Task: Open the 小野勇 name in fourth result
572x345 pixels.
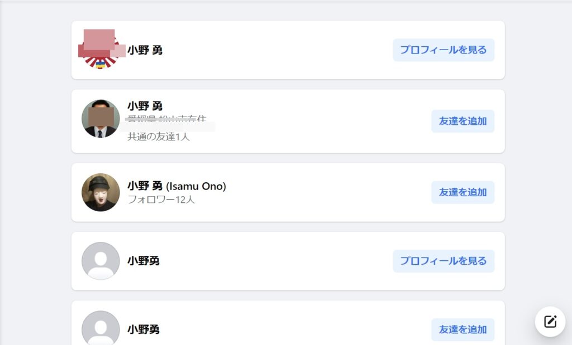Action: pos(144,261)
